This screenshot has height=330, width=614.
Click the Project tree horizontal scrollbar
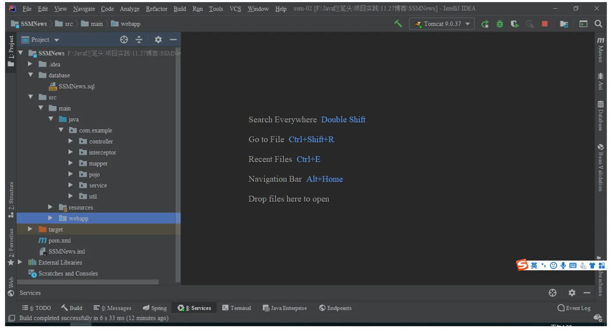[88, 282]
